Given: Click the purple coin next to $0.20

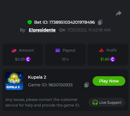Looking at the screenshot, I should coord(28,59).
